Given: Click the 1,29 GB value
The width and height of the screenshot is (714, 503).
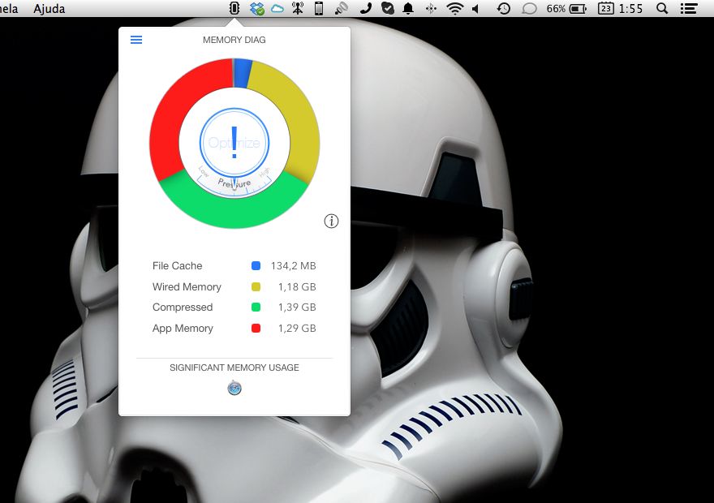Looking at the screenshot, I should pyautogui.click(x=297, y=329).
